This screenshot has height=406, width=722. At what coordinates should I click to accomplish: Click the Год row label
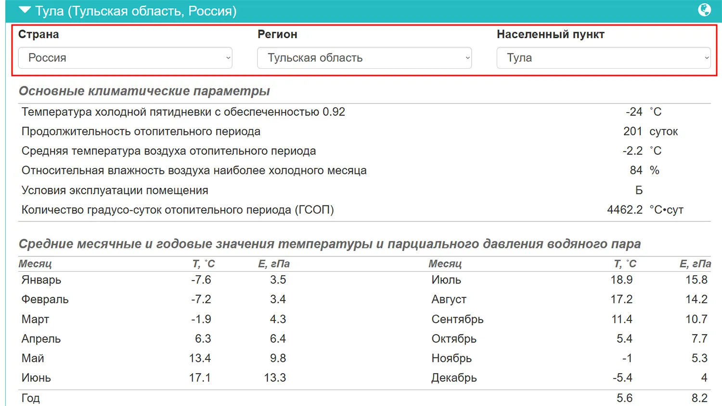pyautogui.click(x=30, y=398)
